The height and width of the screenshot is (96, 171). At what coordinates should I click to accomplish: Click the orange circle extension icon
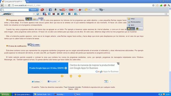point(157,5)
